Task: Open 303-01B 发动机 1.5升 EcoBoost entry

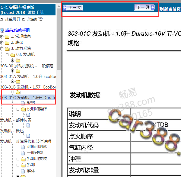Action: click(28, 87)
